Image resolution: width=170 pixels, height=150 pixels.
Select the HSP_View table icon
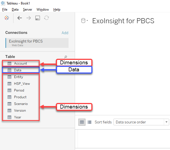tap(9, 84)
